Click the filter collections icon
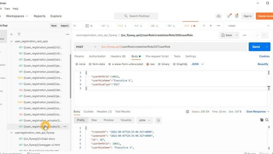 (19, 34)
